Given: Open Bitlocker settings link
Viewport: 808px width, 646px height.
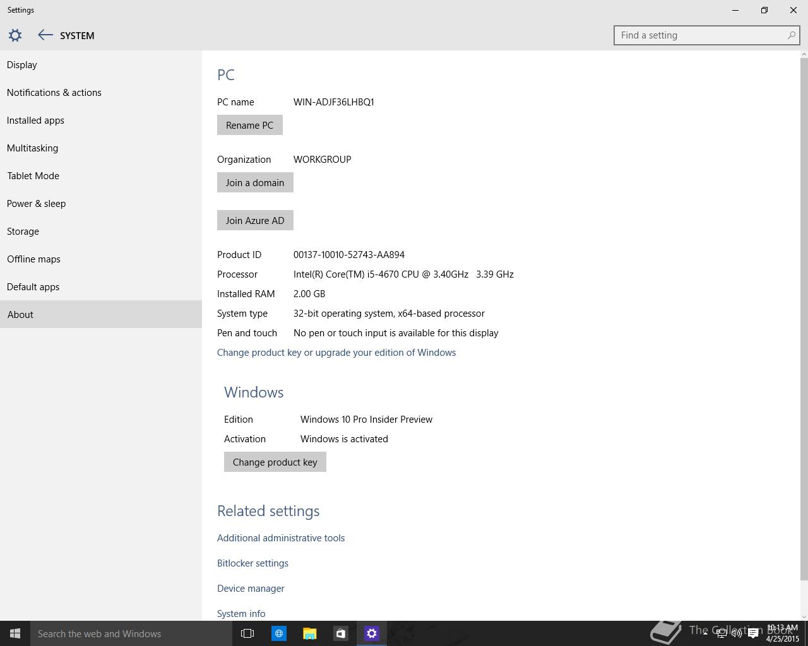Looking at the screenshot, I should [x=252, y=563].
